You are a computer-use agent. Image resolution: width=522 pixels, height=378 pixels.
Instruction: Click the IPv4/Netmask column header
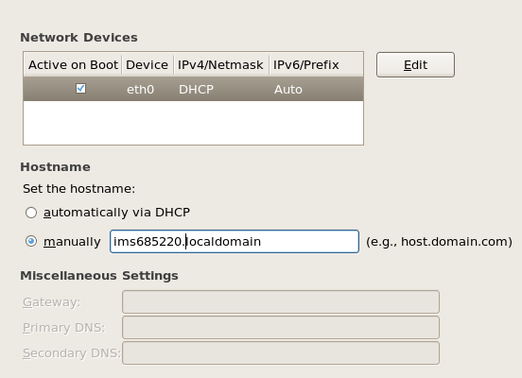[221, 64]
